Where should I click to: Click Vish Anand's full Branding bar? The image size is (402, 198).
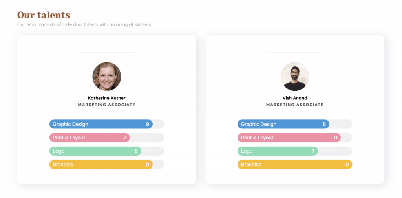pyautogui.click(x=295, y=164)
